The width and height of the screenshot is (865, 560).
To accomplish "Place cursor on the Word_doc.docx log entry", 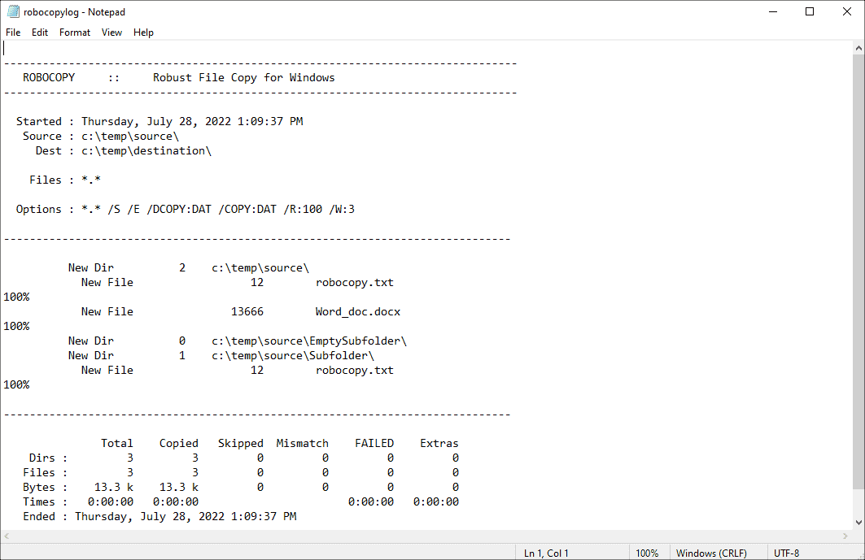I will point(357,311).
